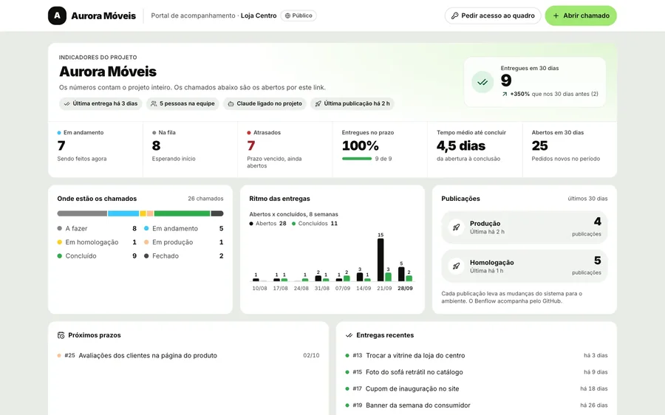This screenshot has height=415, width=665.
Task: Click the Concluídos legend entry in chart
Action: [x=314, y=224]
